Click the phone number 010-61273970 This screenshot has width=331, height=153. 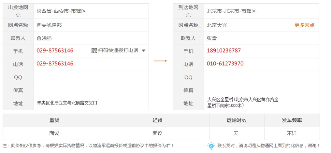pyautogui.click(x=225, y=64)
